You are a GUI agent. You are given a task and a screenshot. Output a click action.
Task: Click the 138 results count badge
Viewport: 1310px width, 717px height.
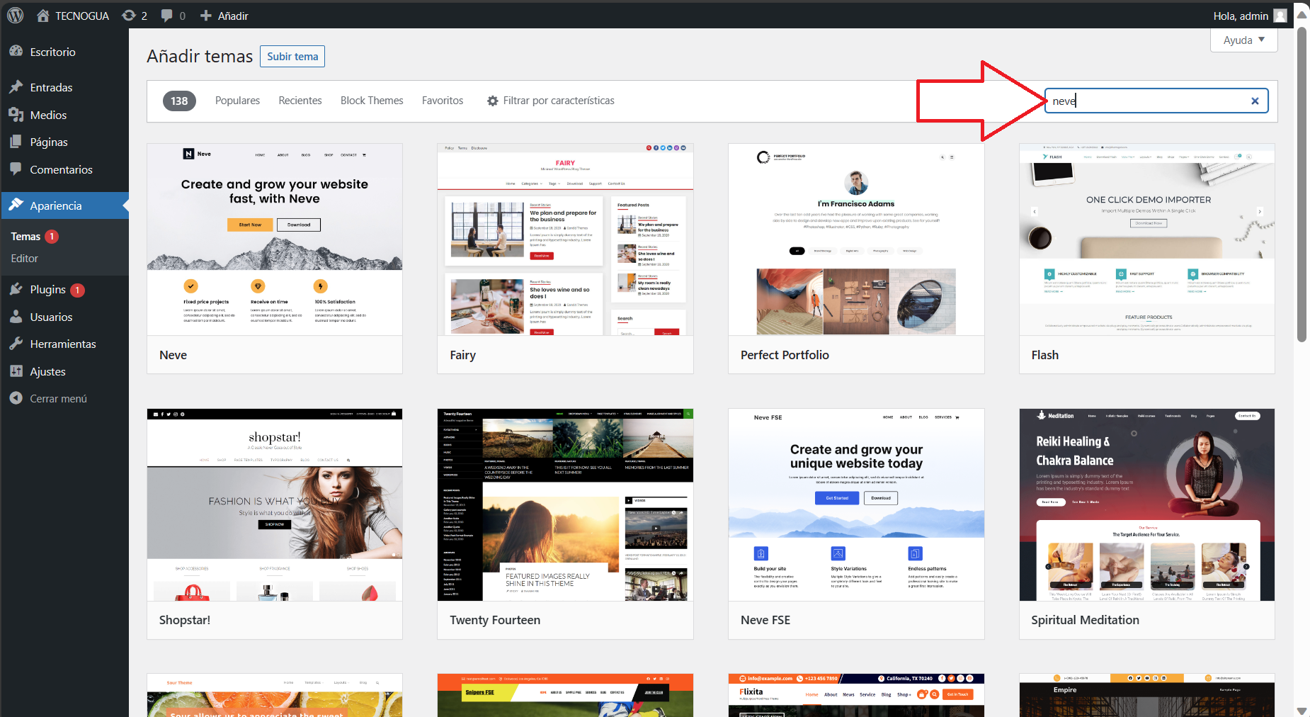[x=179, y=101]
